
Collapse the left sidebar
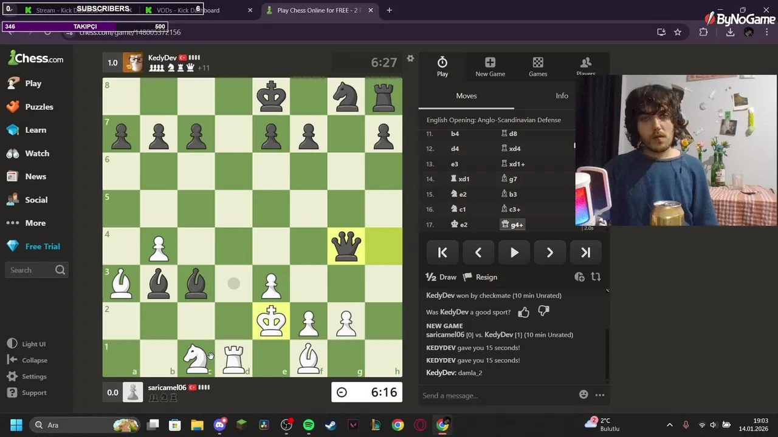coord(27,360)
